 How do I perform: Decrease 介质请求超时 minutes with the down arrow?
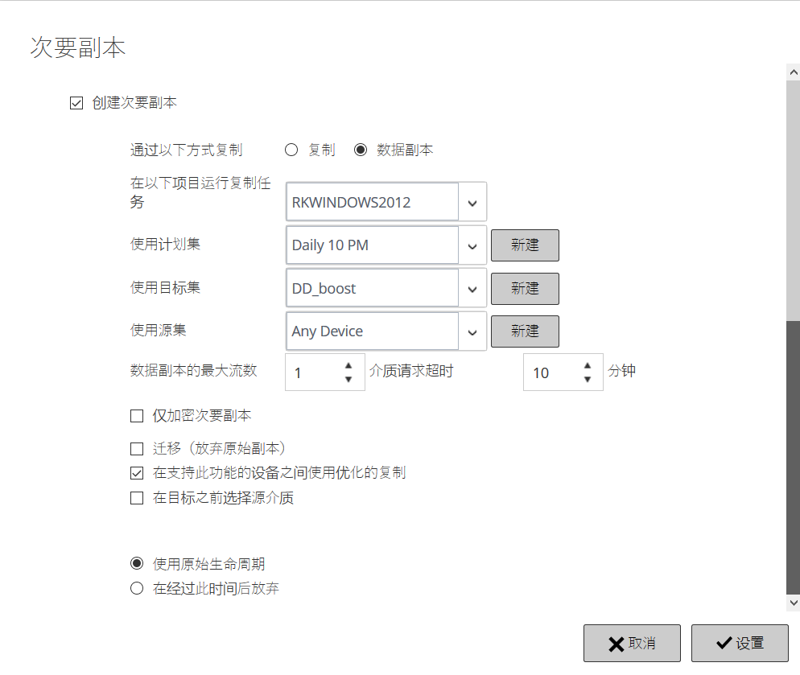(588, 380)
